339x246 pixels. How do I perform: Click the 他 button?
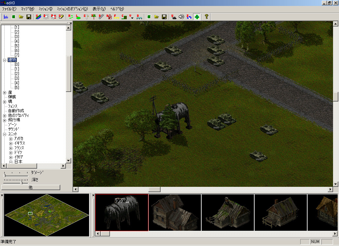(31, 187)
